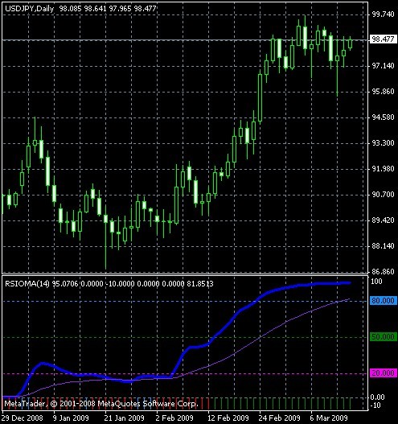Click the 21 Jan 2009 date label
The image size is (398, 424).
click(124, 418)
